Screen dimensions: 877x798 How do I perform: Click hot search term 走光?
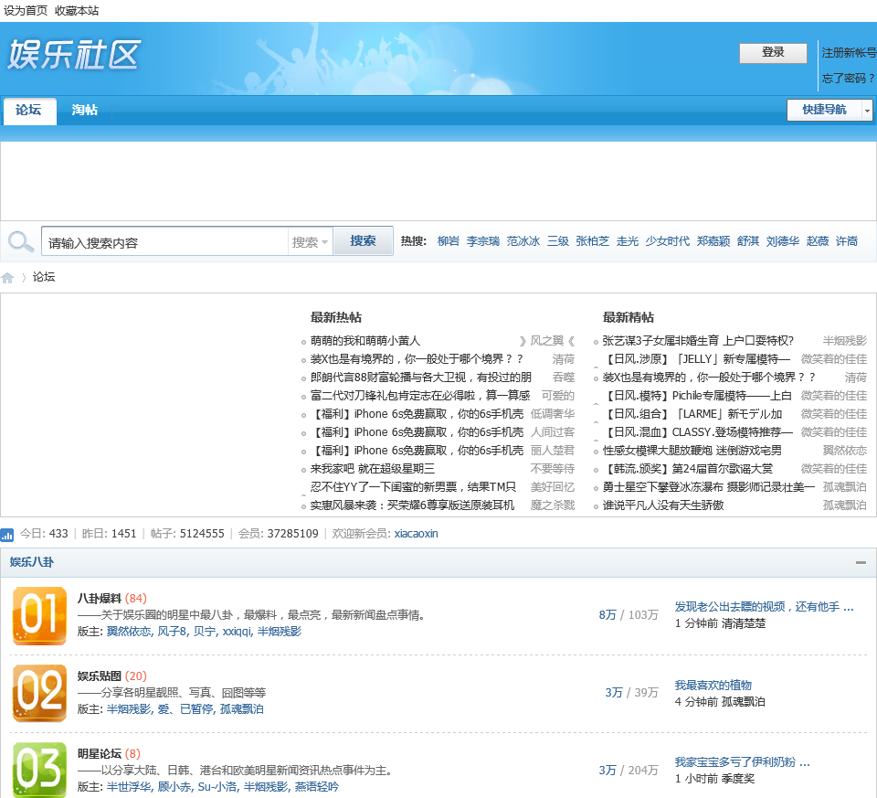tap(627, 241)
